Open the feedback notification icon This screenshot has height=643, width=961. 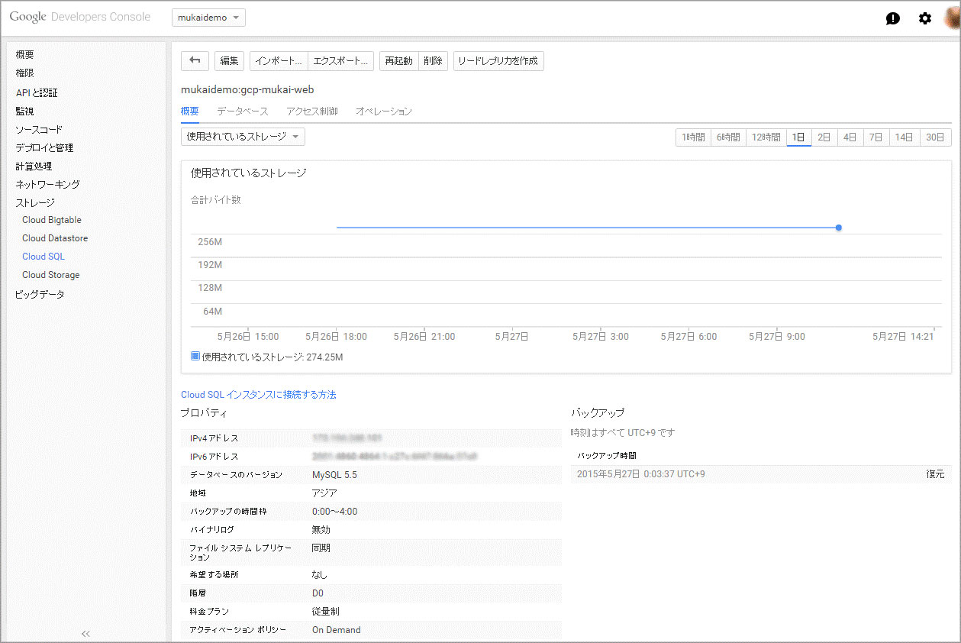pyautogui.click(x=892, y=18)
